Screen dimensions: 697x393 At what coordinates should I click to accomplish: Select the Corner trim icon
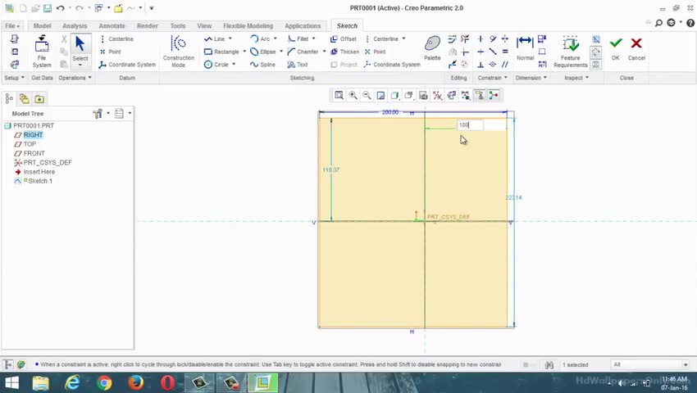pyautogui.click(x=465, y=52)
